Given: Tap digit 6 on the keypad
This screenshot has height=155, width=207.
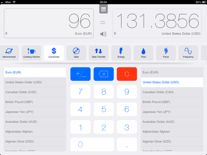Looking at the screenshot, I should [127, 109].
